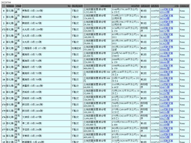Open crm link ending 059185 in row 0
Screen dimensions: 191x143
166,11
